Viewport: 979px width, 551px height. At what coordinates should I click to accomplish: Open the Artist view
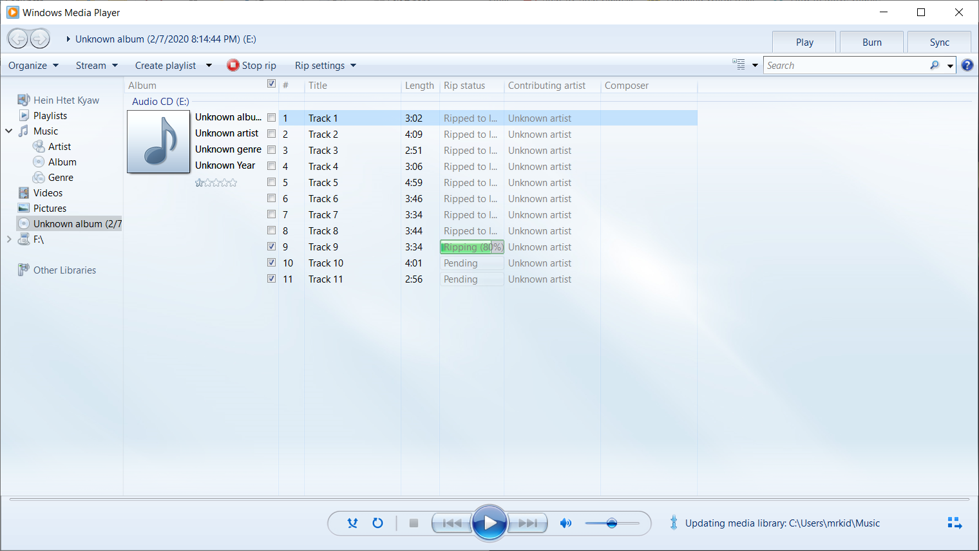(59, 147)
